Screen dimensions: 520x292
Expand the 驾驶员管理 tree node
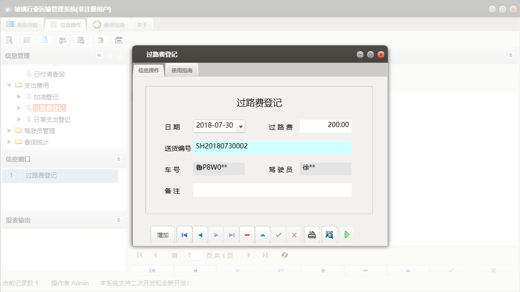click(9, 130)
